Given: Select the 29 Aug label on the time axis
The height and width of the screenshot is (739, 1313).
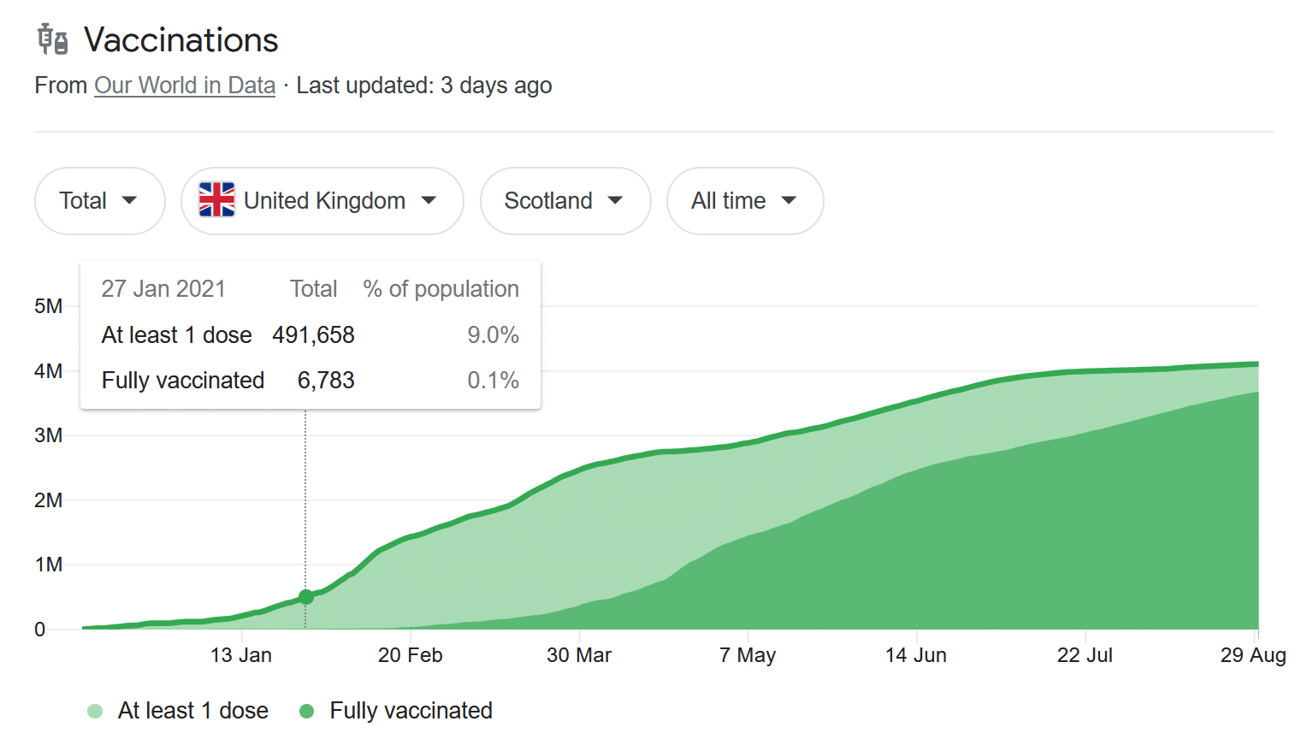Looking at the screenshot, I should point(1252,655).
